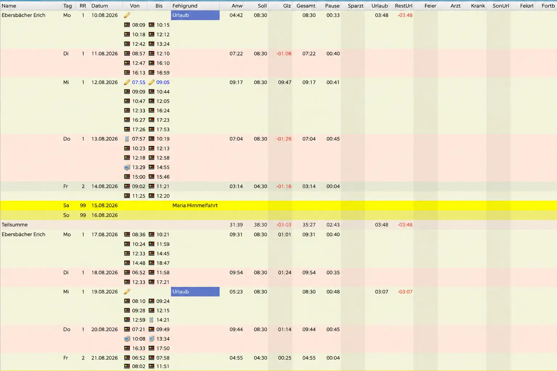Click the terminal icon next to 08:57
557x371 pixels.
point(127,54)
